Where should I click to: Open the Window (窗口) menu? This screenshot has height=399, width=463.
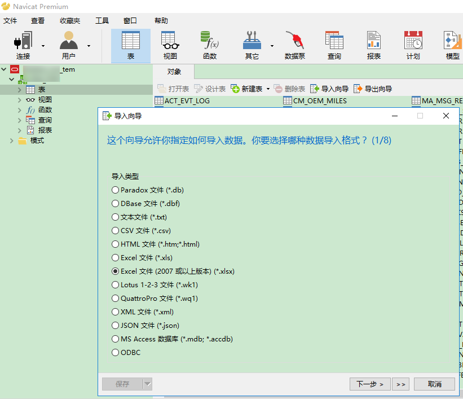pyautogui.click(x=130, y=21)
